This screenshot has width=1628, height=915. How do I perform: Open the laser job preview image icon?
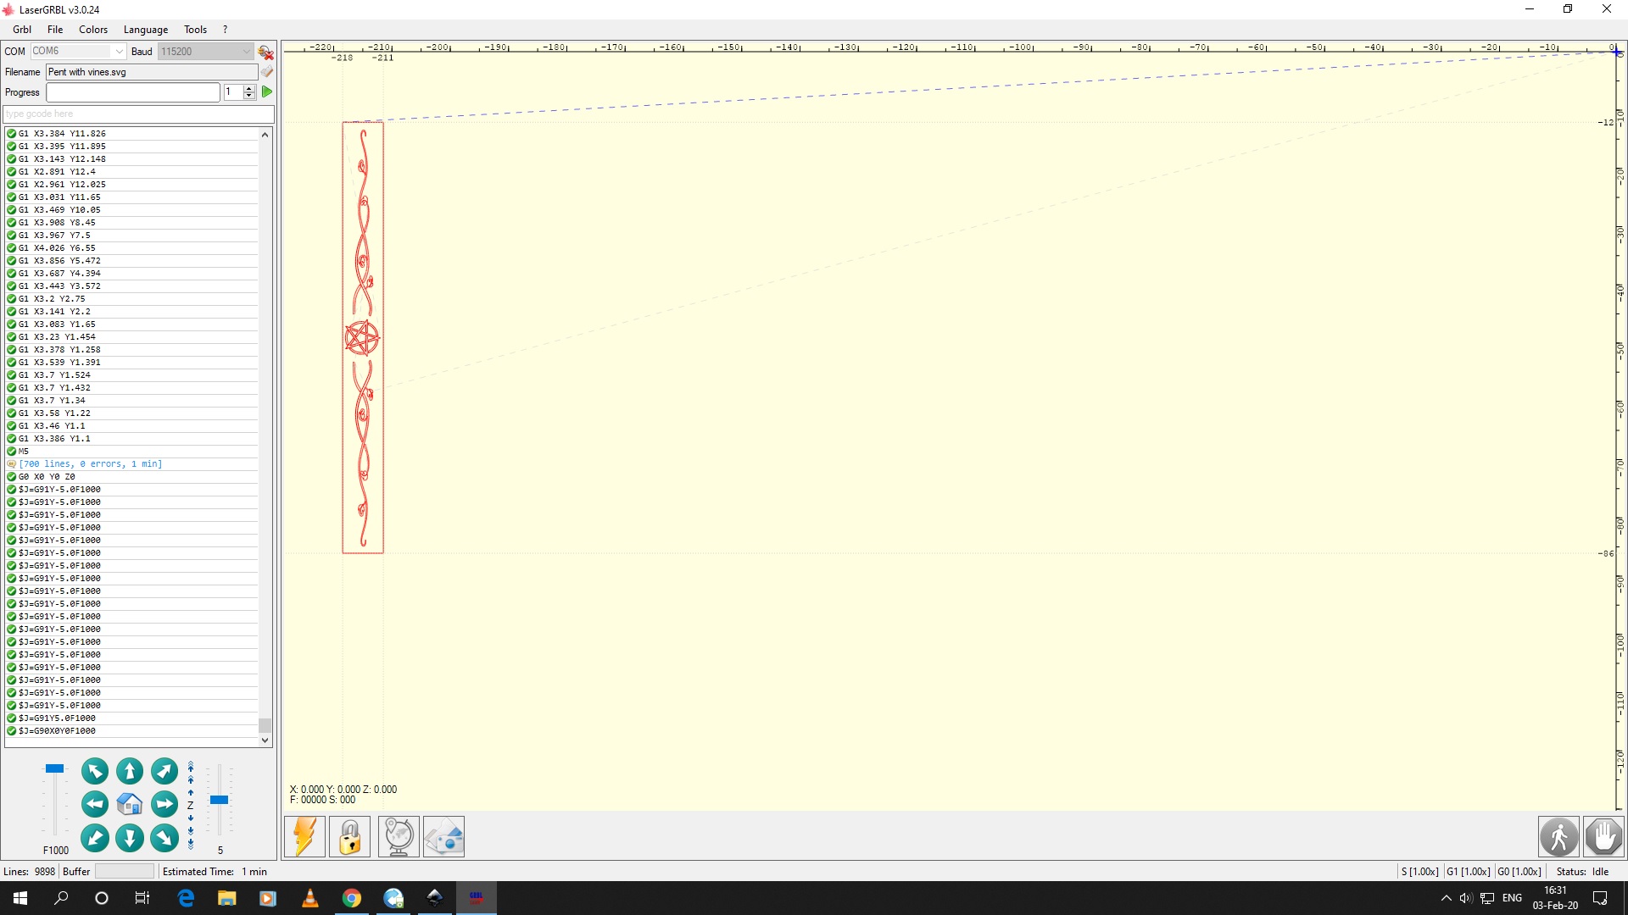443,836
